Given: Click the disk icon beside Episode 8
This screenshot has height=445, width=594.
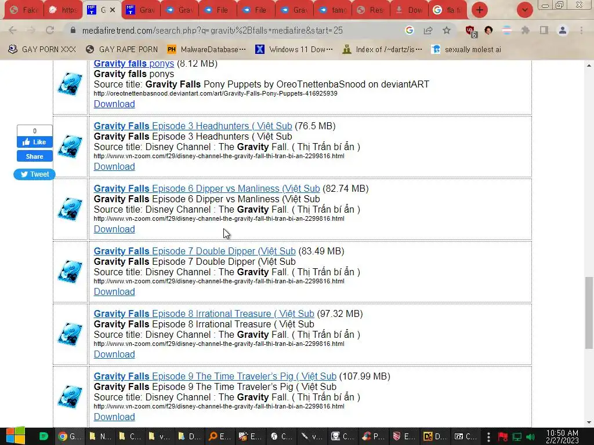Looking at the screenshot, I should click(x=70, y=334).
